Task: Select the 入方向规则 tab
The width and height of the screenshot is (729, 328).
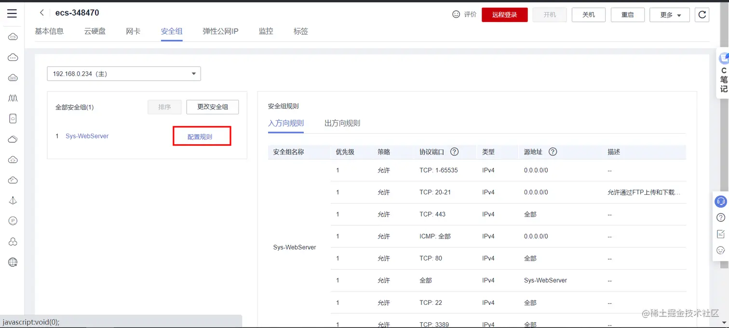Action: click(286, 123)
